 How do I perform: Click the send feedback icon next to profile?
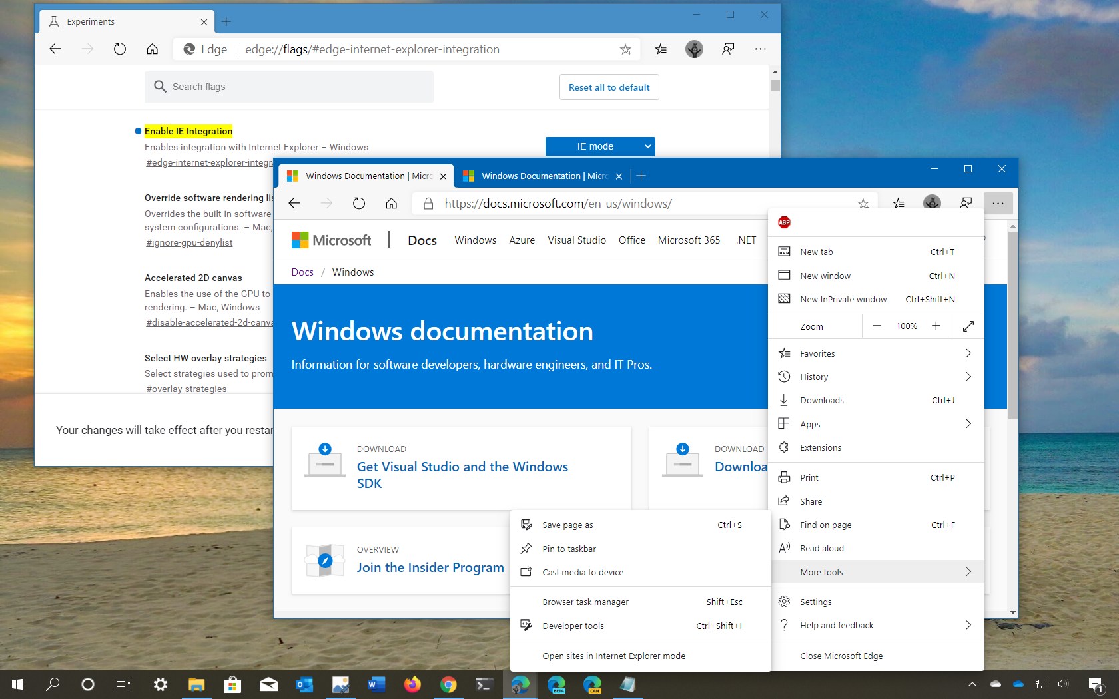pyautogui.click(x=965, y=203)
